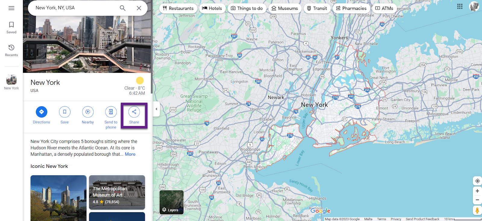Click Perth Amboy label on map

point(255,167)
